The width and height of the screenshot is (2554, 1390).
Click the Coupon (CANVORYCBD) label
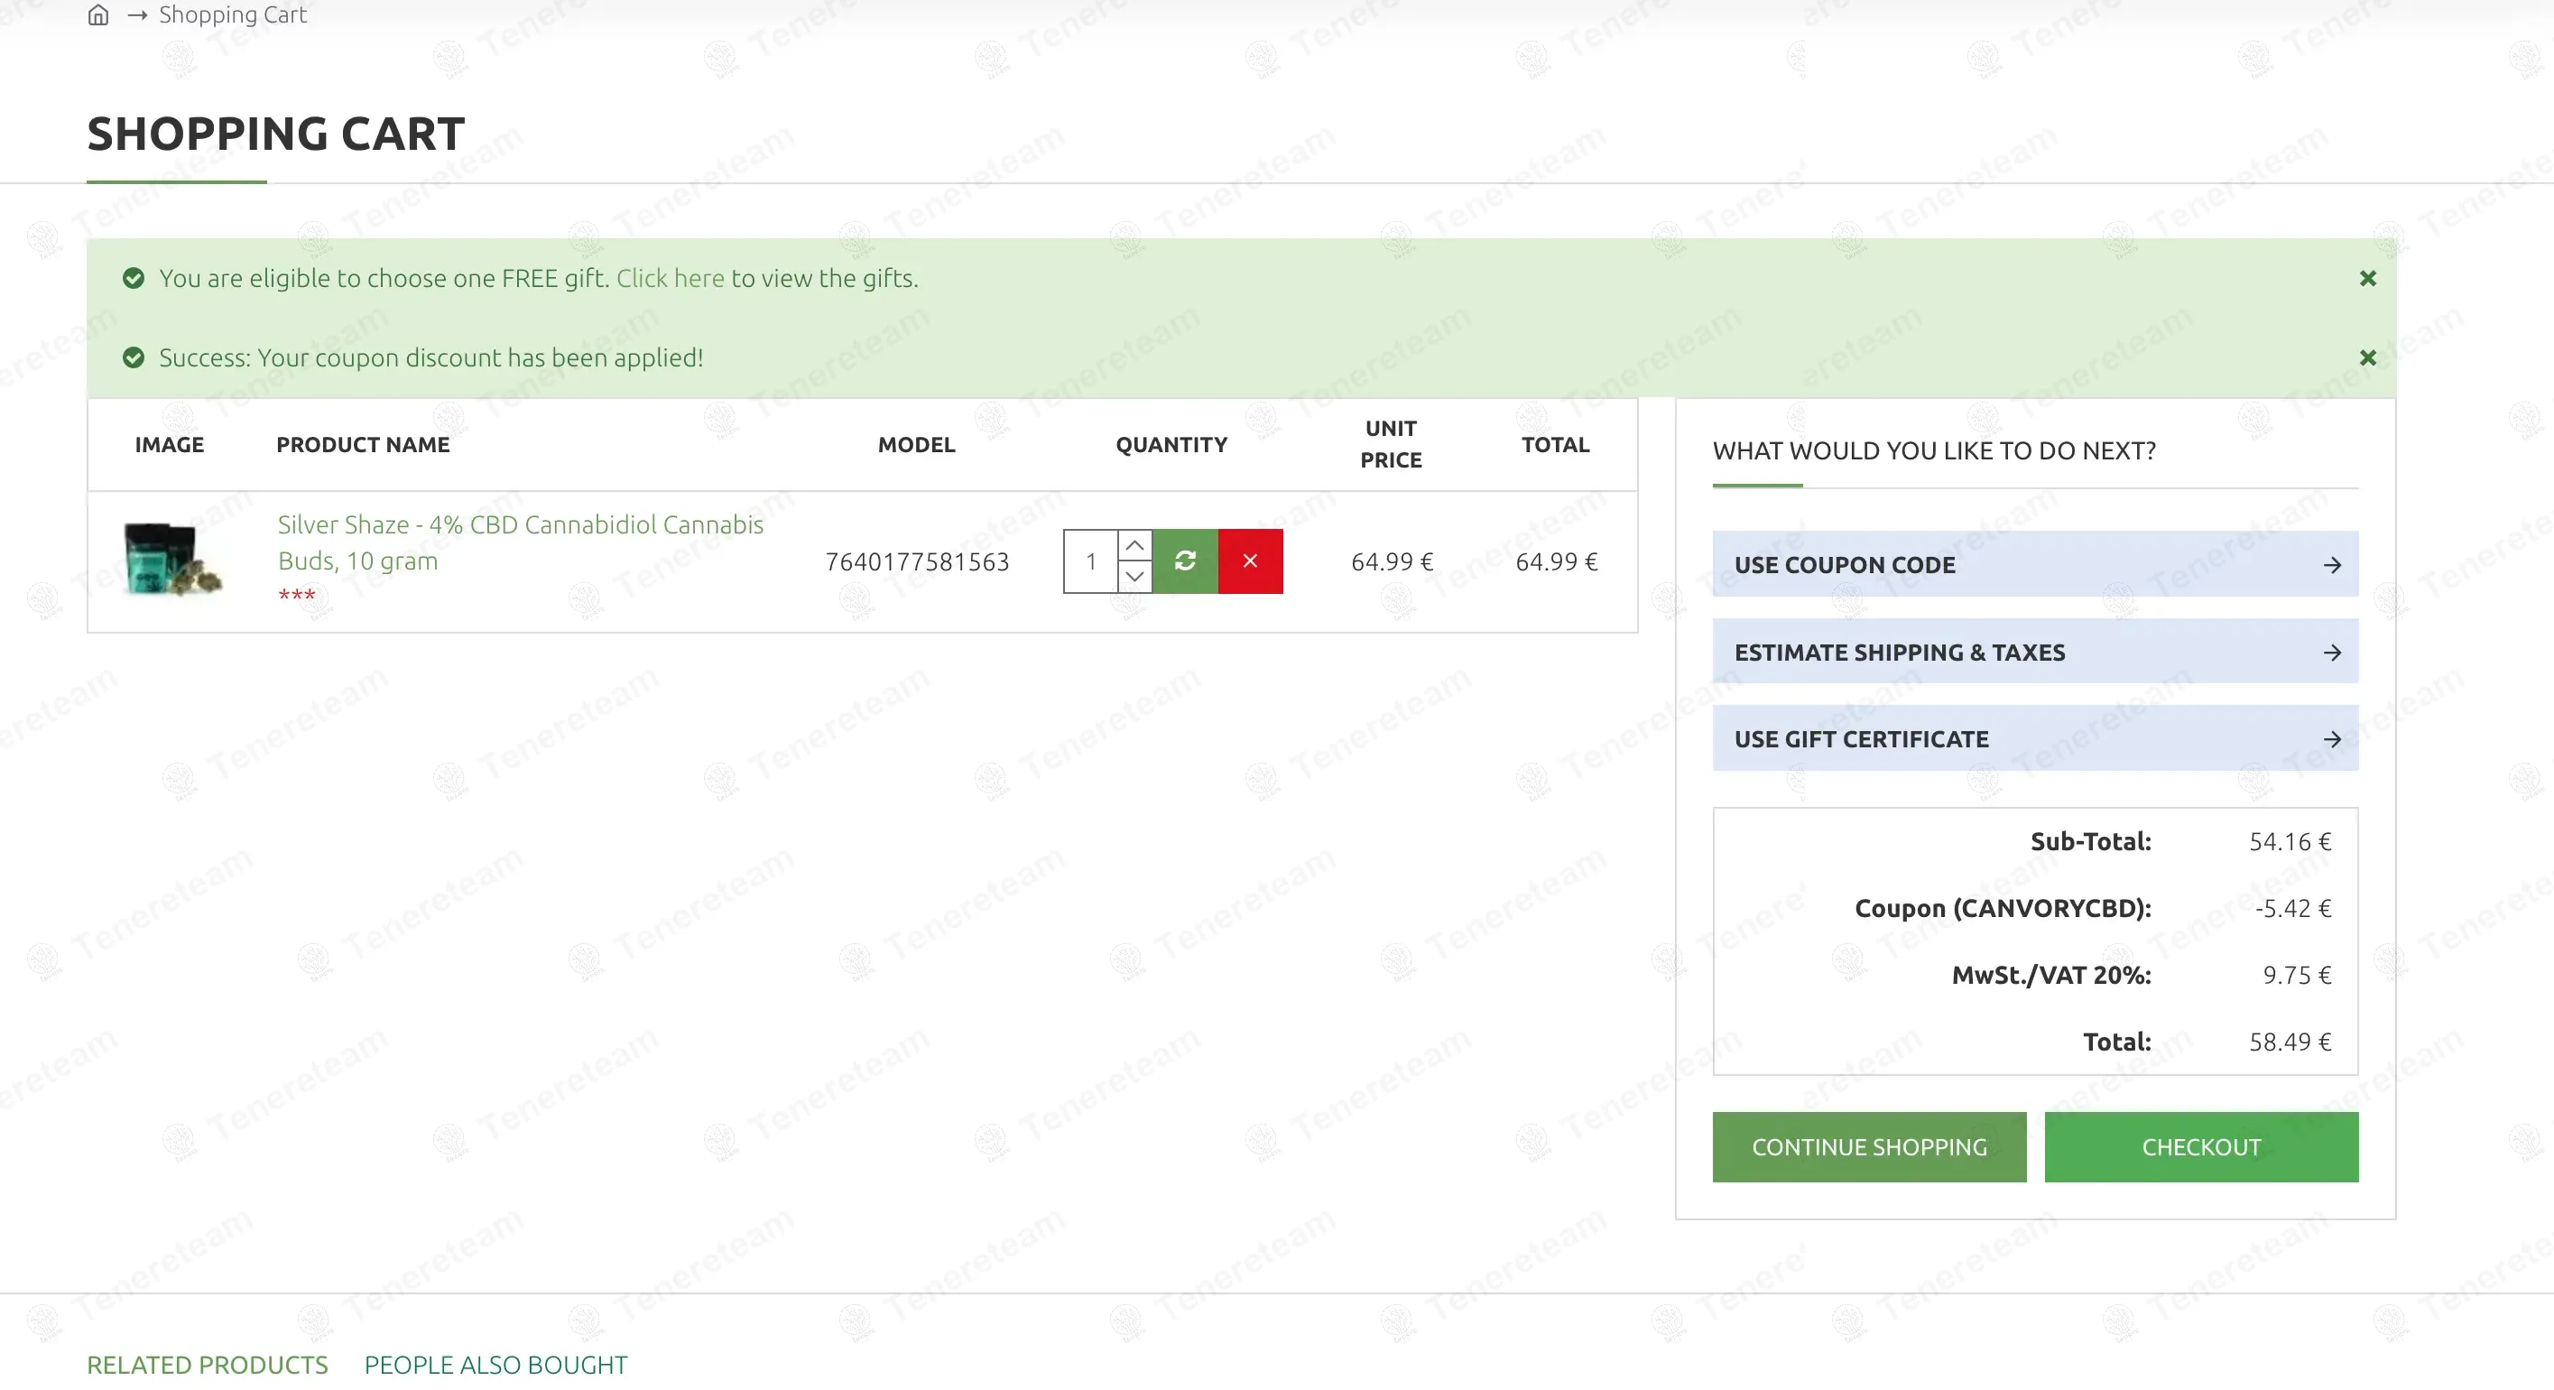point(2003,907)
